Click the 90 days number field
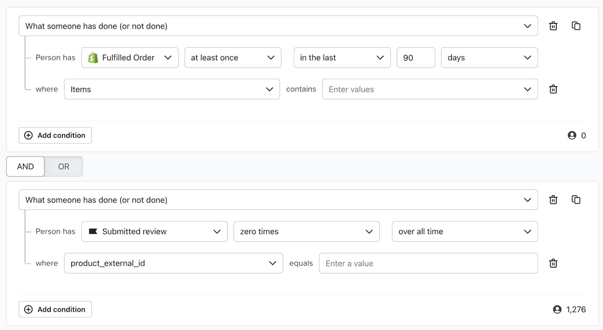The image size is (603, 330). pyautogui.click(x=415, y=58)
